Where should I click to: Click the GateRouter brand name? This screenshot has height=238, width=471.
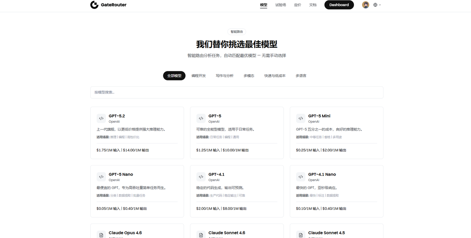click(114, 5)
